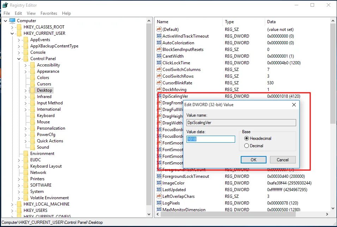
Task: Click the ActiveWndTrackTimeout DWORD icon
Action: click(x=159, y=36)
